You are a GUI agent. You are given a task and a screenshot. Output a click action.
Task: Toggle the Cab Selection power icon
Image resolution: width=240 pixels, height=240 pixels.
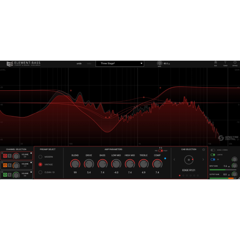[204, 150]
